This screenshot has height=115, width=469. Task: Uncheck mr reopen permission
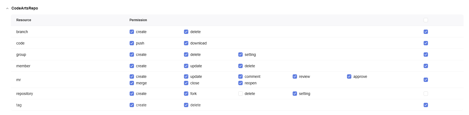(x=240, y=83)
